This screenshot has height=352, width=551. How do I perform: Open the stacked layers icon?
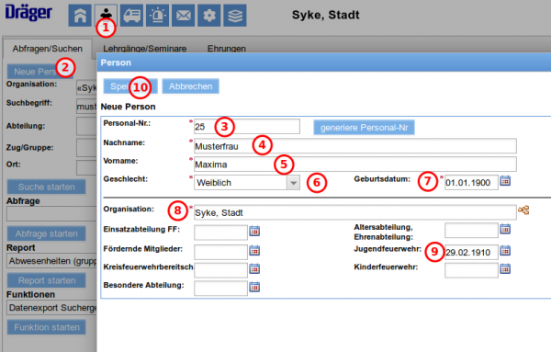(235, 16)
